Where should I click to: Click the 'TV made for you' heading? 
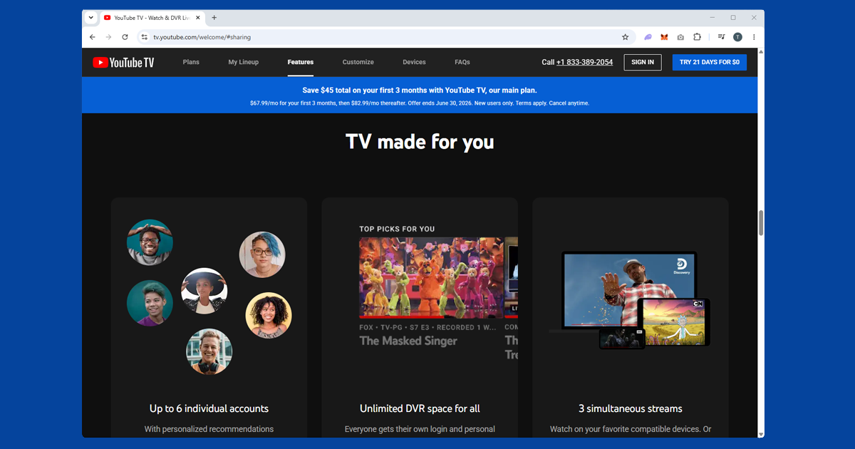pos(420,142)
